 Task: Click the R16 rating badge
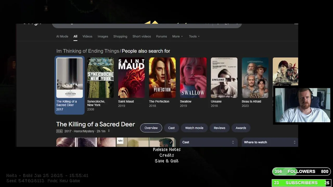[59, 131]
